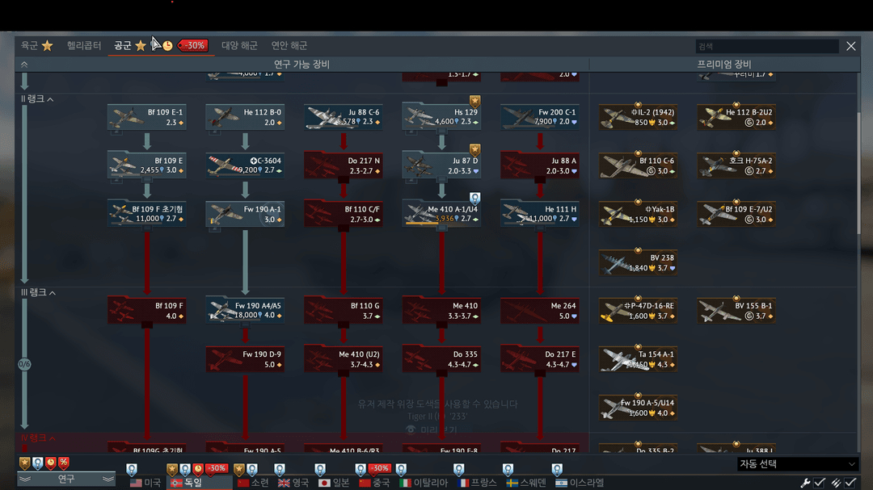Screen dimensions: 873x490
Task: Collapse the tree header with double chevron
Action: pyautogui.click(x=24, y=65)
